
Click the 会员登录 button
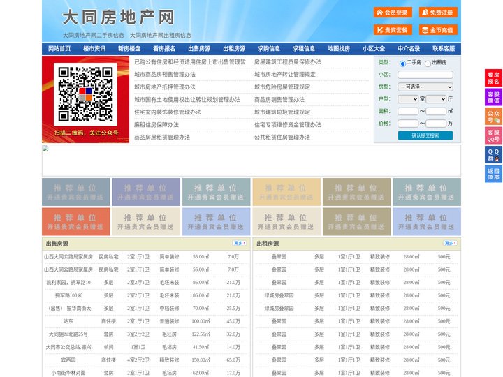(393, 13)
